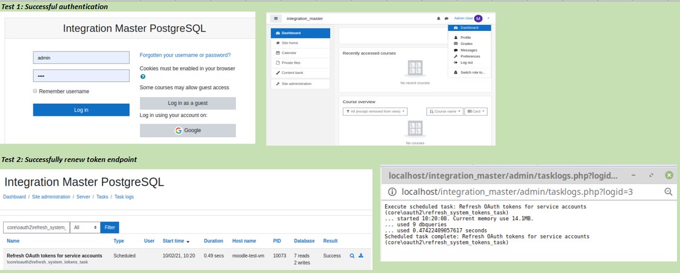The height and width of the screenshot is (273, 680).
Task: Open Calendar in the side drawer
Action: (x=300, y=53)
